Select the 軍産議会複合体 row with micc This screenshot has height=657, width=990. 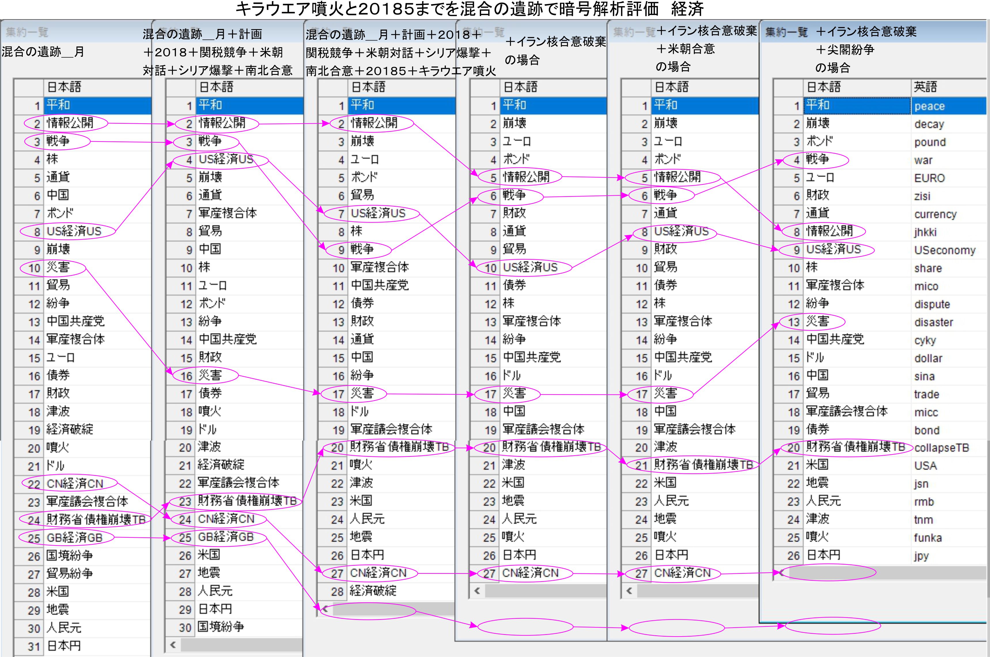[847, 411]
